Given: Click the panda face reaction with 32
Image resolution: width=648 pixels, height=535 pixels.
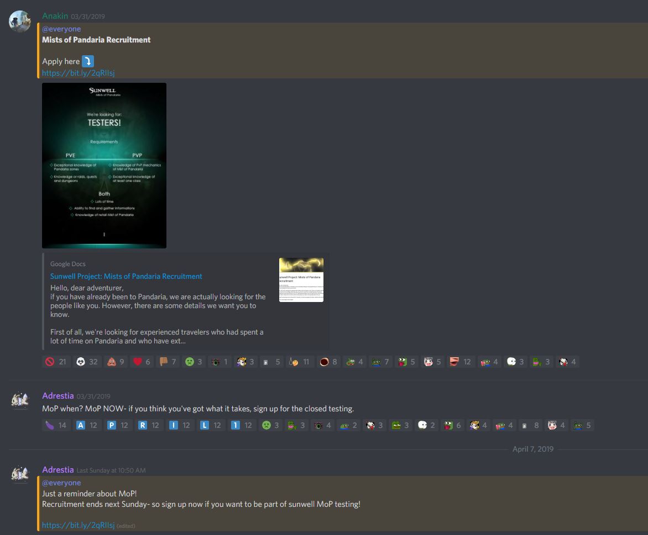Looking at the screenshot, I should click(87, 362).
